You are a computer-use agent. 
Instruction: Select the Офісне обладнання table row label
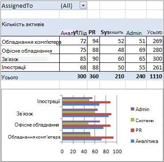pos(27,51)
